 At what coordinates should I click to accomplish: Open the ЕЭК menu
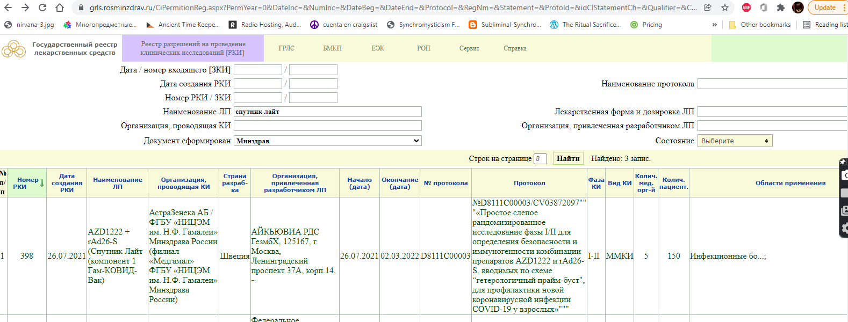coord(378,48)
